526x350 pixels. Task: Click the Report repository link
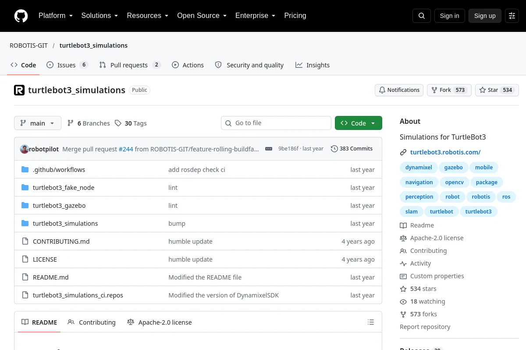pyautogui.click(x=425, y=327)
